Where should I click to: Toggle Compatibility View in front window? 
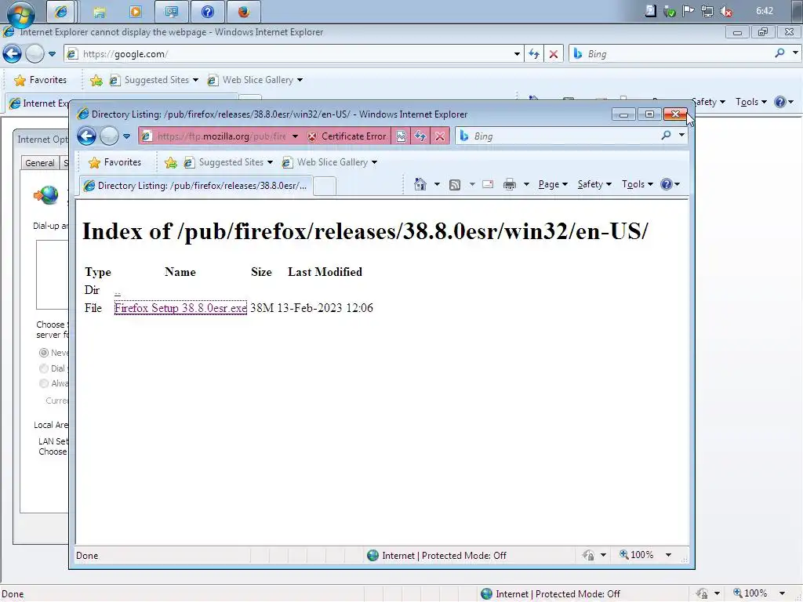pyautogui.click(x=401, y=136)
